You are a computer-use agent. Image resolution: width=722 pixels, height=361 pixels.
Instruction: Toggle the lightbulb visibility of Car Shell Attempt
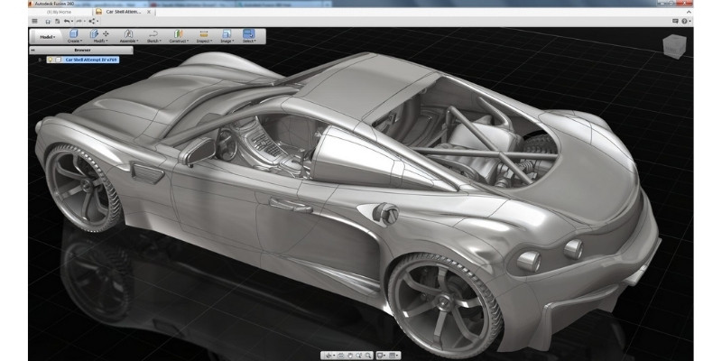[x=51, y=60]
